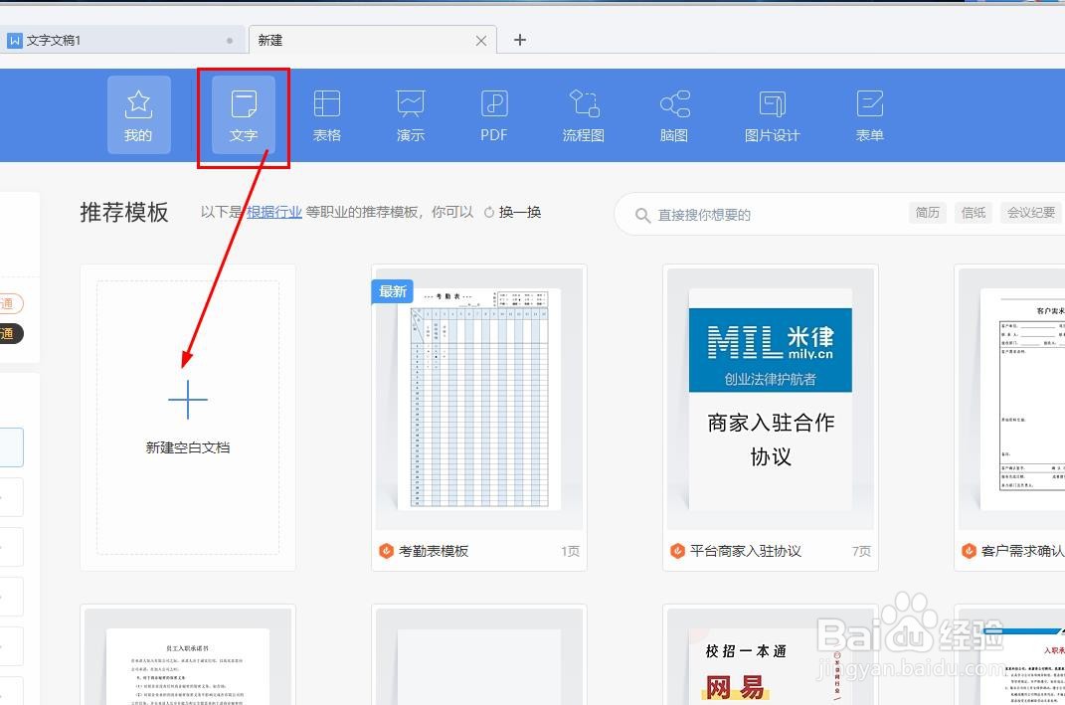Click the 简历 quick search tag

point(927,212)
